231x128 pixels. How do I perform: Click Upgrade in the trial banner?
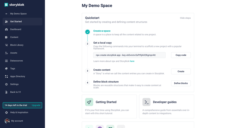[x=36, y=105]
